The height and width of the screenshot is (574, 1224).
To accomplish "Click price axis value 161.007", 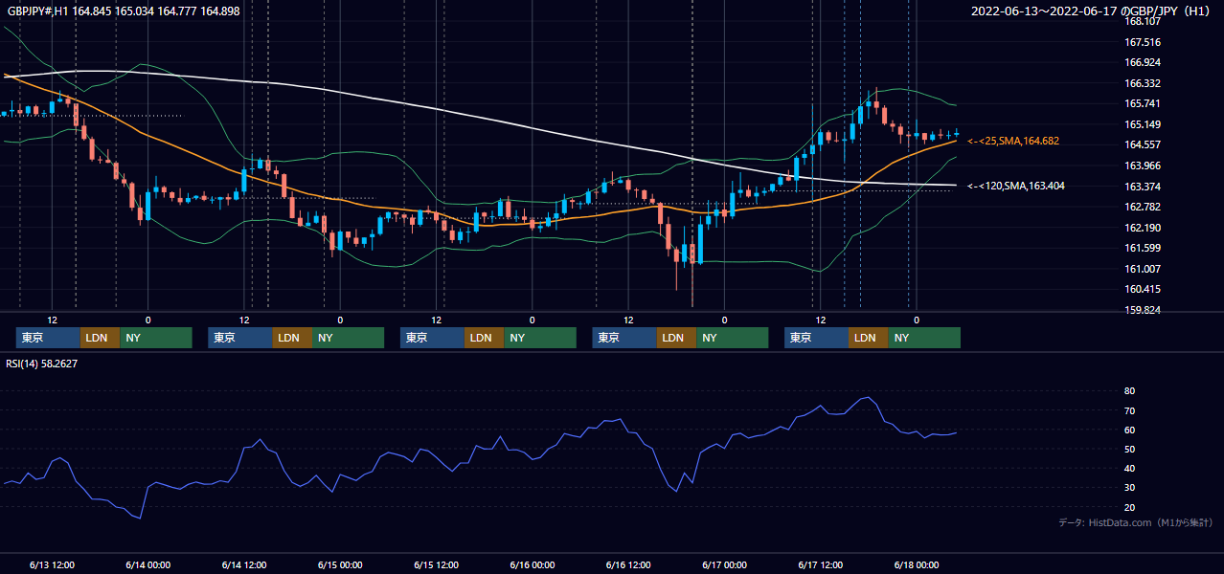I will pos(1142,269).
